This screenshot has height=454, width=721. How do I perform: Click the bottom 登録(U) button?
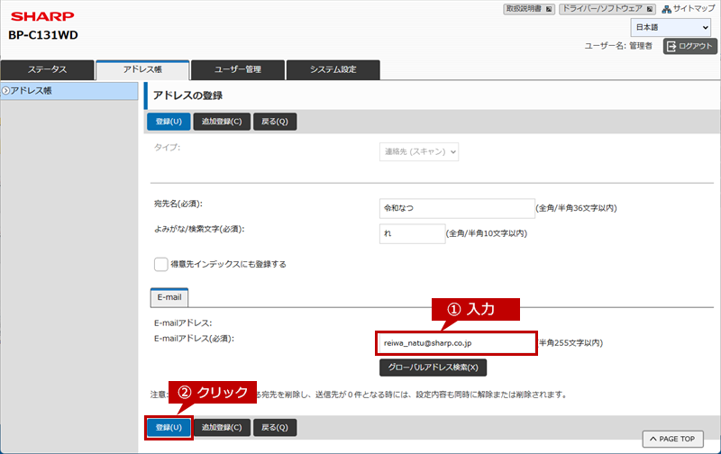coord(169,428)
